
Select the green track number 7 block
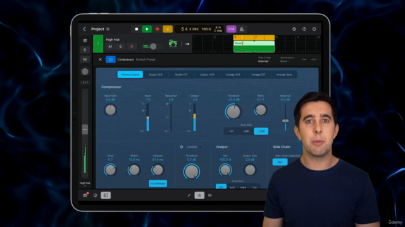[98, 44]
